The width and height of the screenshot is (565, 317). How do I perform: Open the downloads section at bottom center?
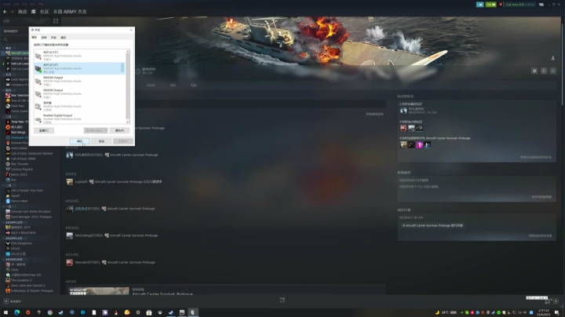point(282,300)
